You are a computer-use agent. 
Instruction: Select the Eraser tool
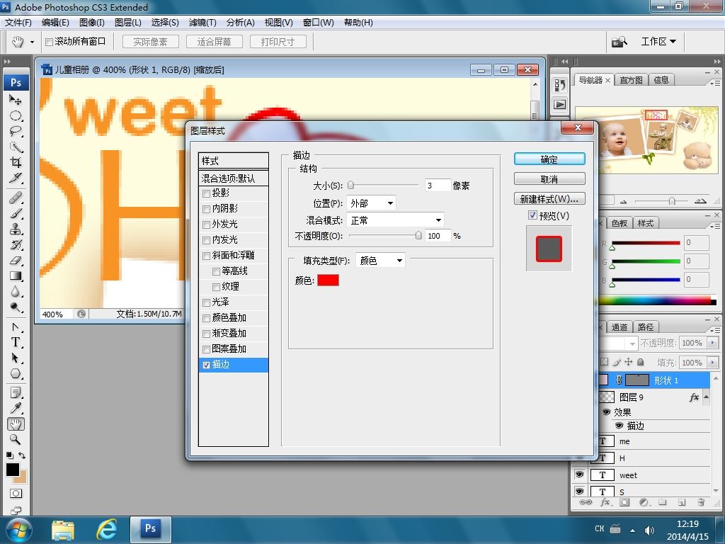(x=16, y=261)
